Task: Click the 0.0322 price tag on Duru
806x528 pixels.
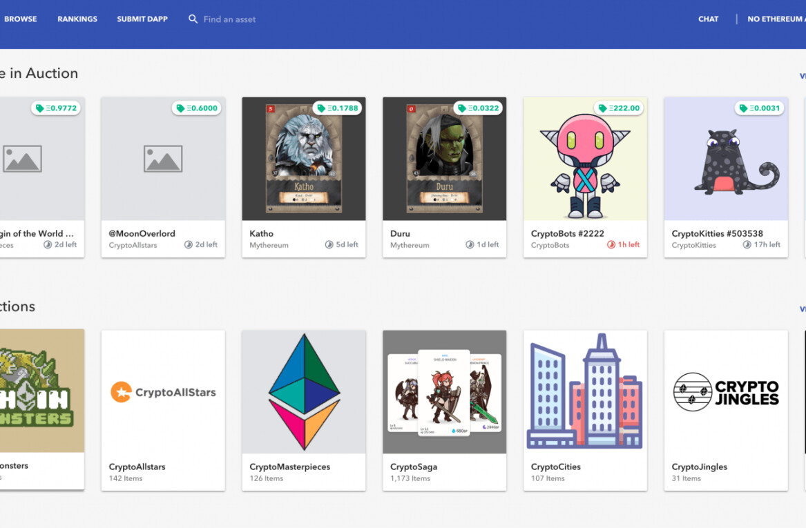Action: 479,108
